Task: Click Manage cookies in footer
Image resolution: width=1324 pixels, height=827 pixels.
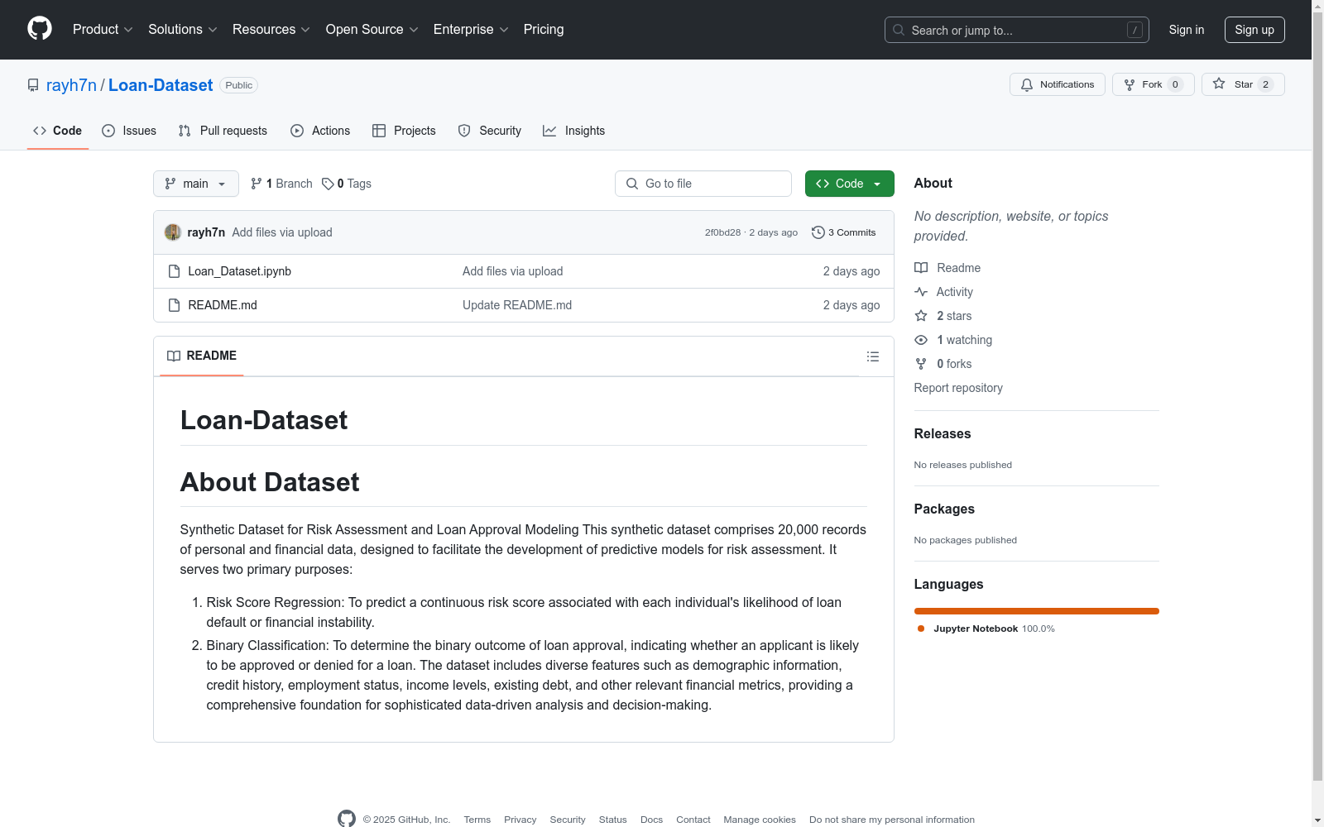Action: pos(760,820)
